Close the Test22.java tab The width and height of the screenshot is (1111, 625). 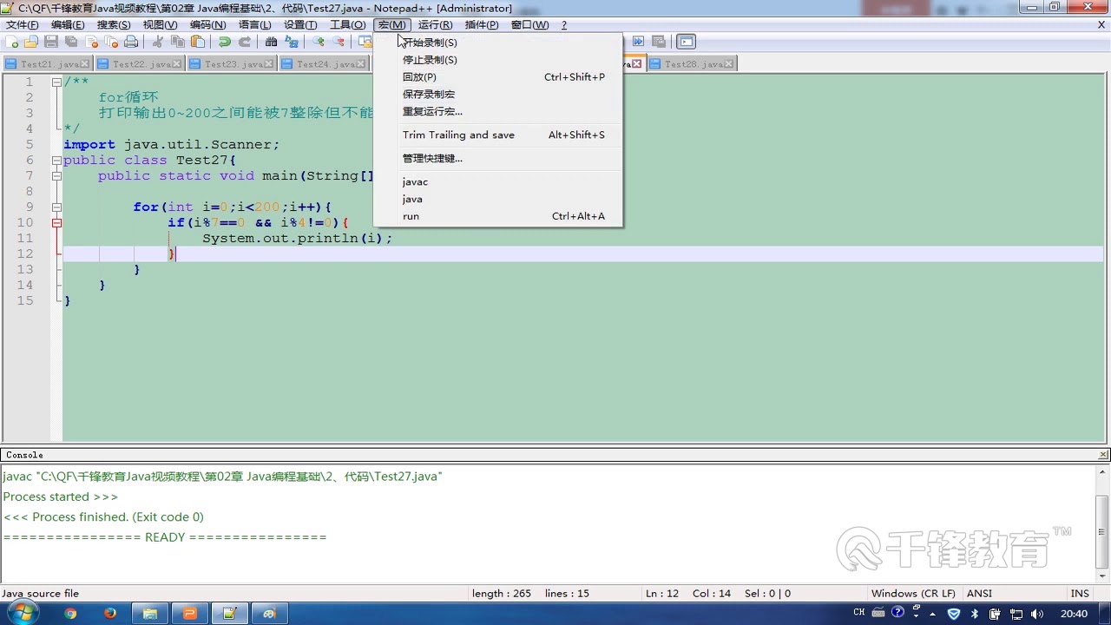[177, 64]
